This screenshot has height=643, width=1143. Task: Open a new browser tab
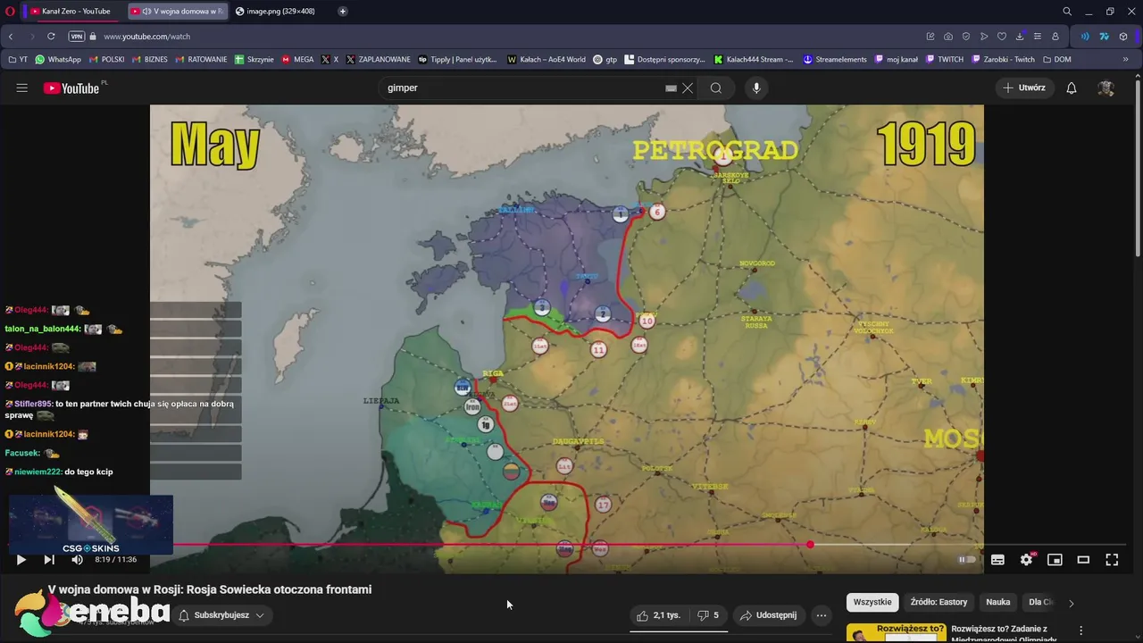[343, 12]
